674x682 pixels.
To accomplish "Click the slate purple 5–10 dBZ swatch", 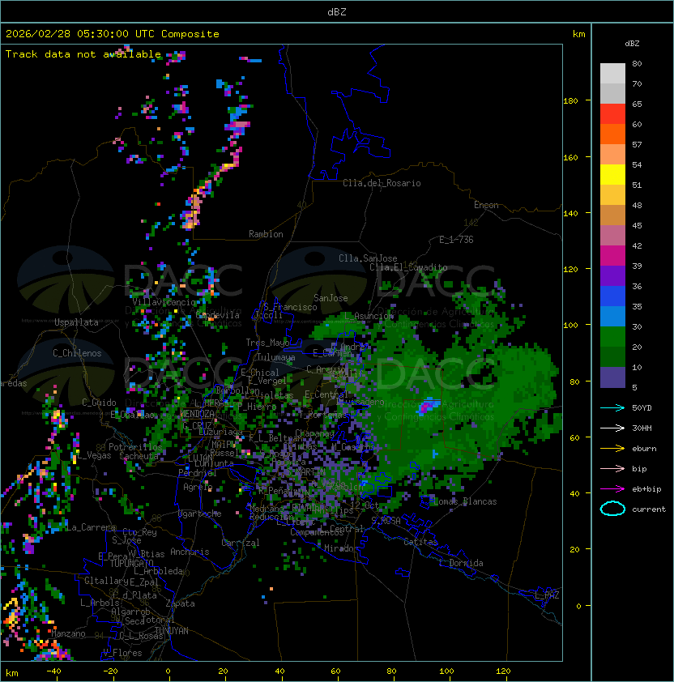I will 612,377.
